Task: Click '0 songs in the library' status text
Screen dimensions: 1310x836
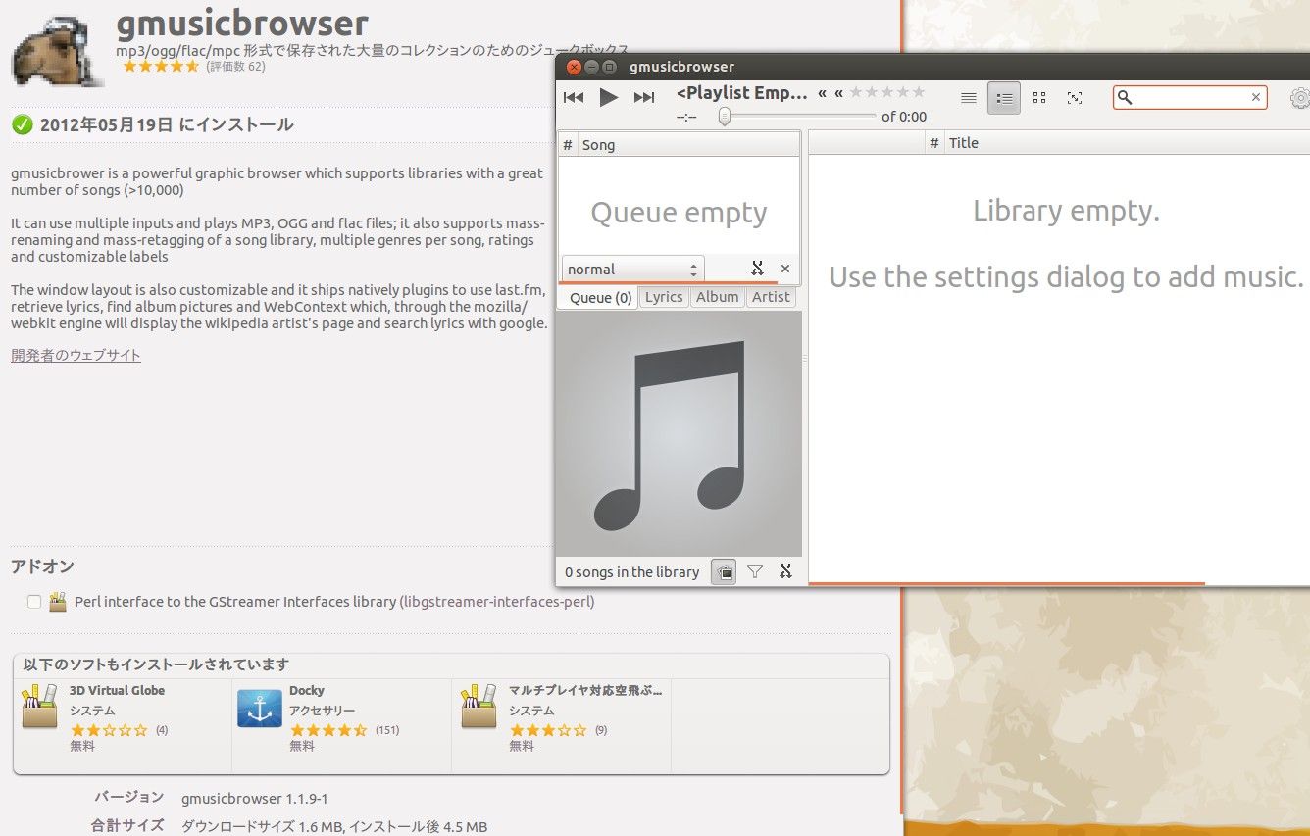Action: (632, 572)
